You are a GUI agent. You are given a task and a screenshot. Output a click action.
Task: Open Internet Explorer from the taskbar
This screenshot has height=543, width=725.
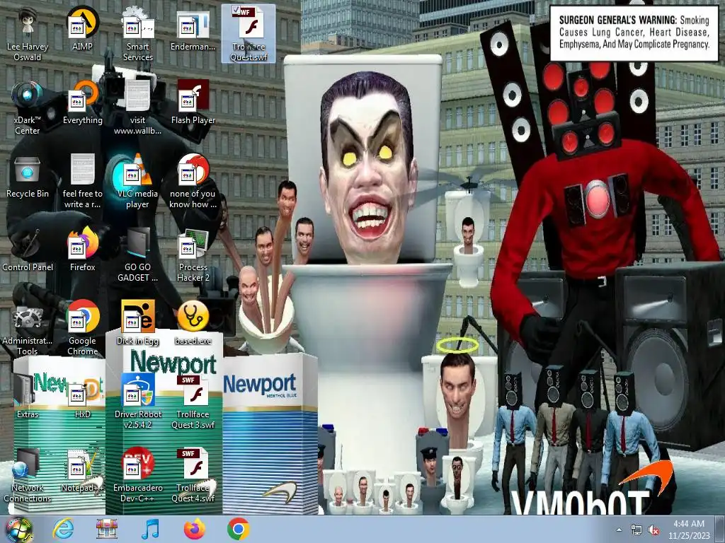62,529
